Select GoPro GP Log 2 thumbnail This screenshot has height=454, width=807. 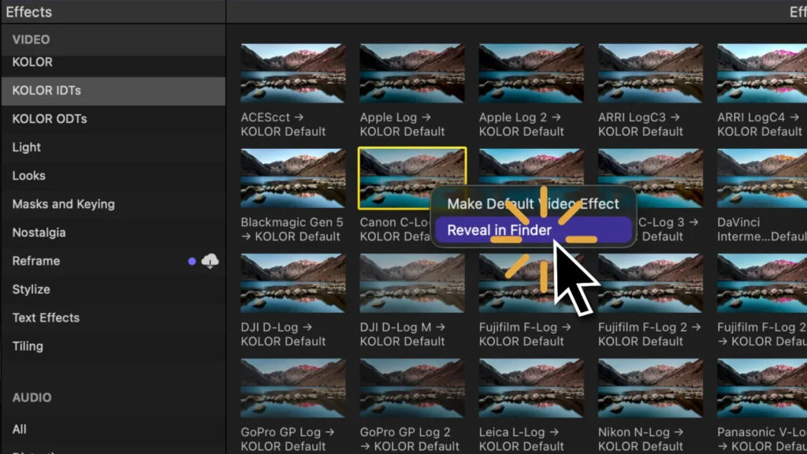412,388
